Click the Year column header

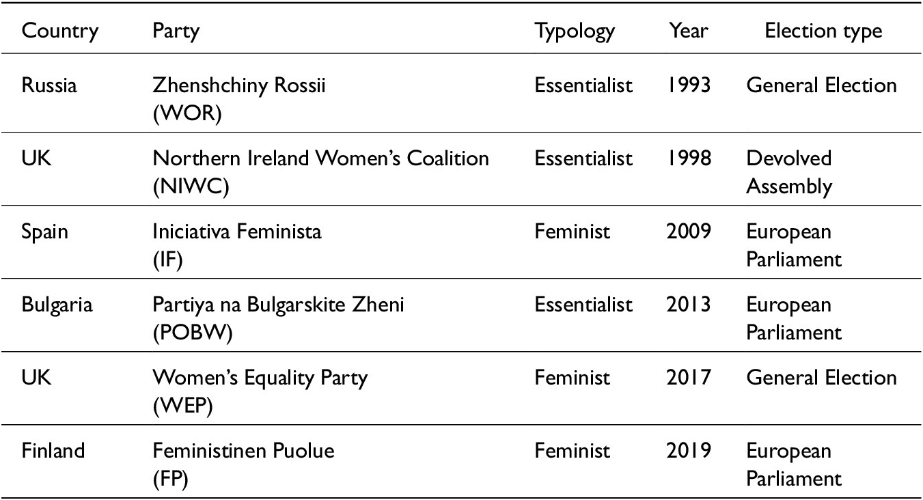pos(688,31)
